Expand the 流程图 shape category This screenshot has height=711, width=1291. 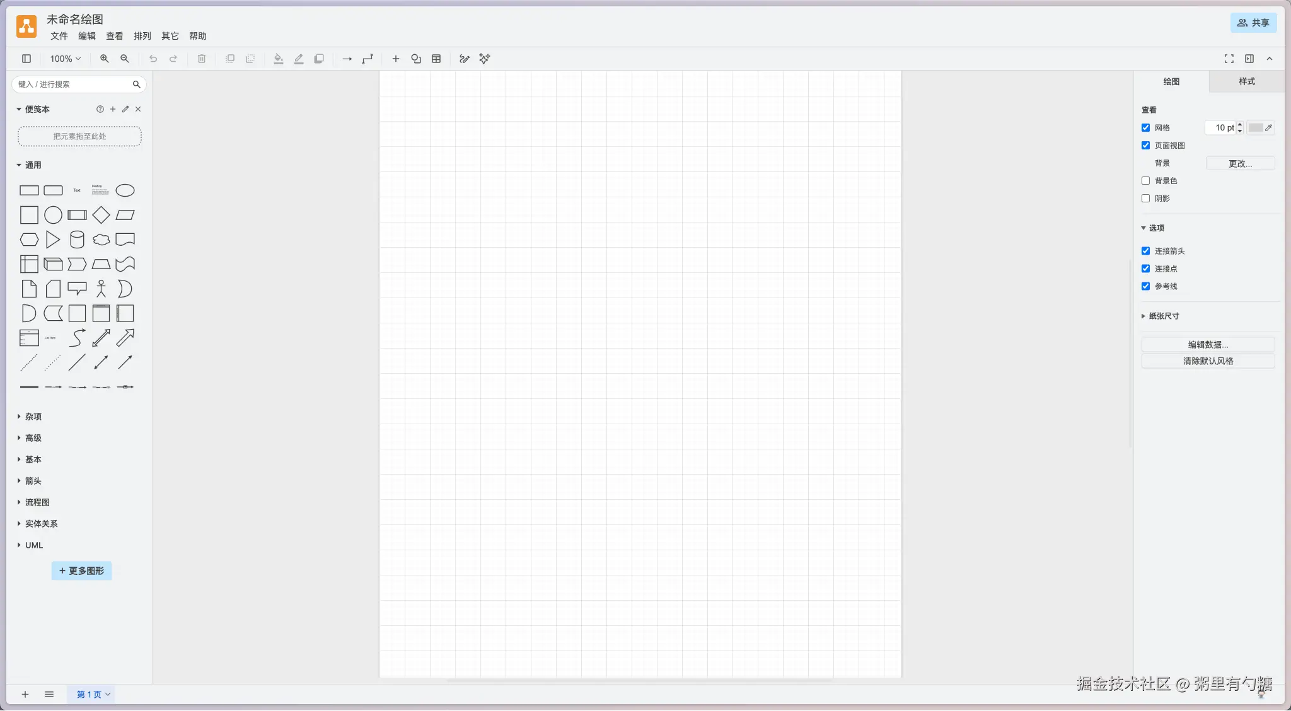point(37,502)
